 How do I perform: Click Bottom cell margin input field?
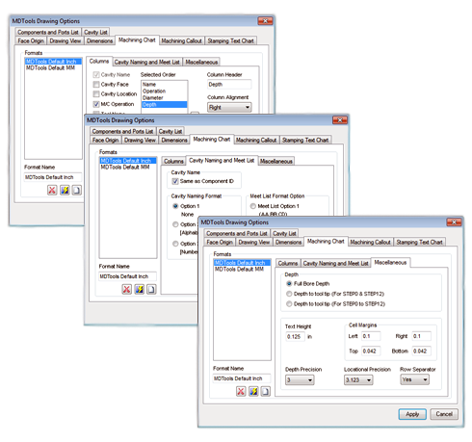pyautogui.click(x=422, y=351)
